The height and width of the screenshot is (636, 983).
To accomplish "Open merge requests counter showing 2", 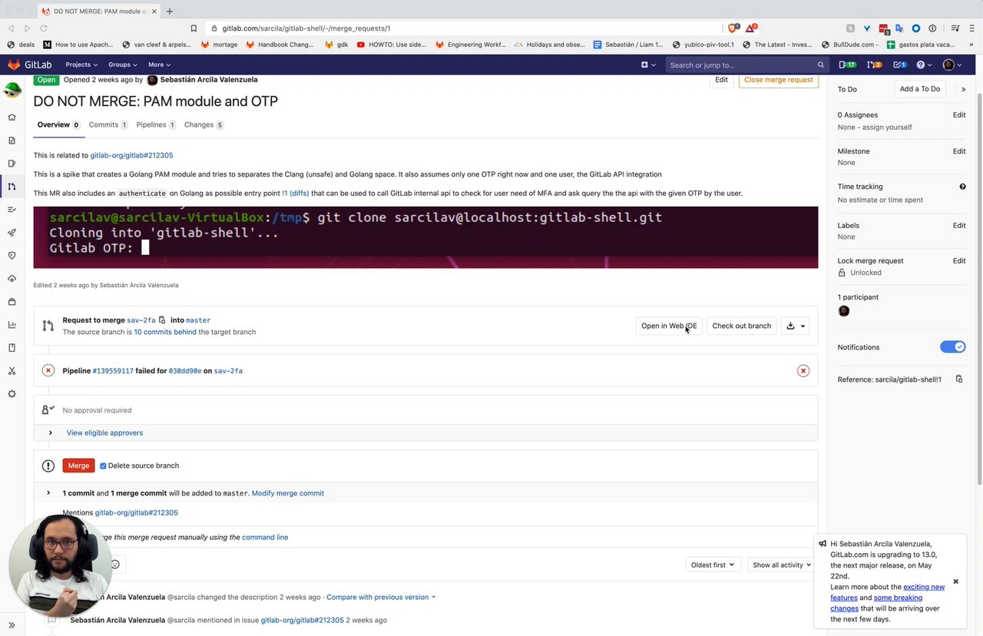I will (x=874, y=65).
